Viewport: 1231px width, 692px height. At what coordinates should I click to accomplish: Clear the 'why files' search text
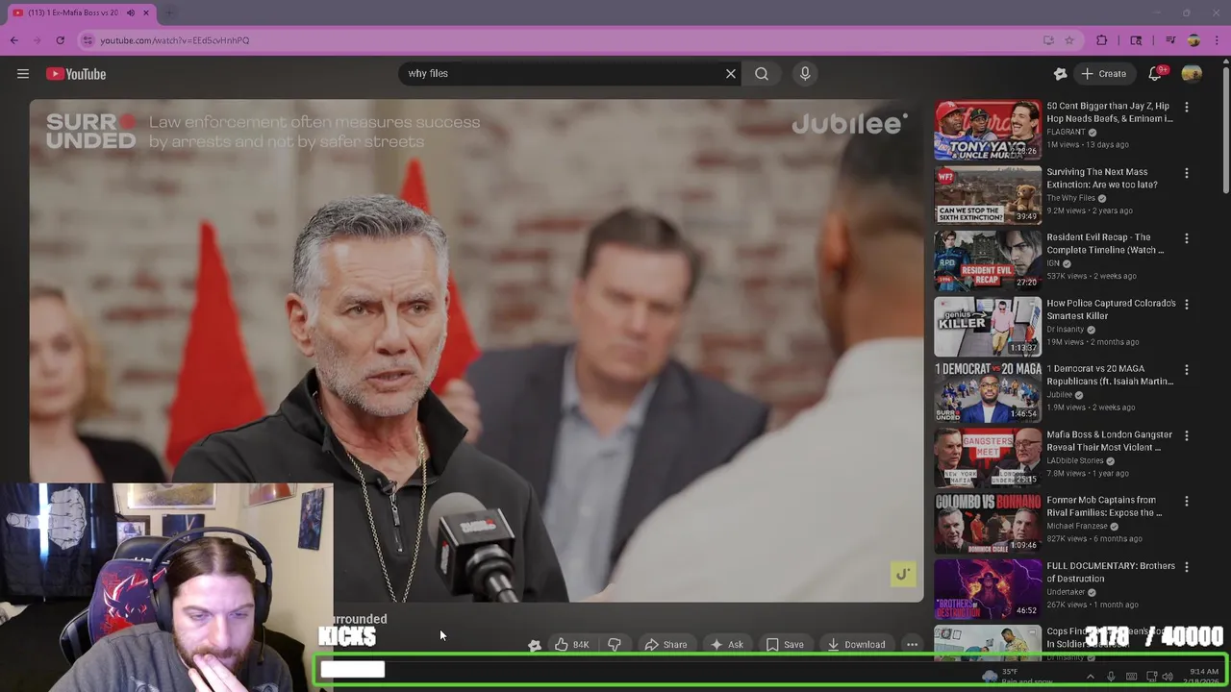click(x=731, y=73)
